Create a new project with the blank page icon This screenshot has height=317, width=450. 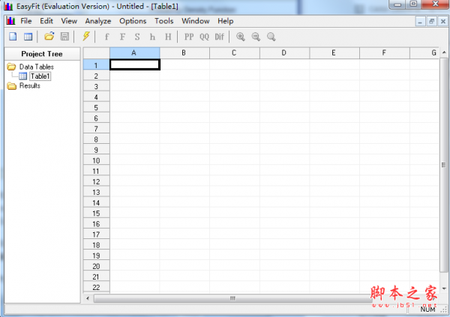coord(13,37)
